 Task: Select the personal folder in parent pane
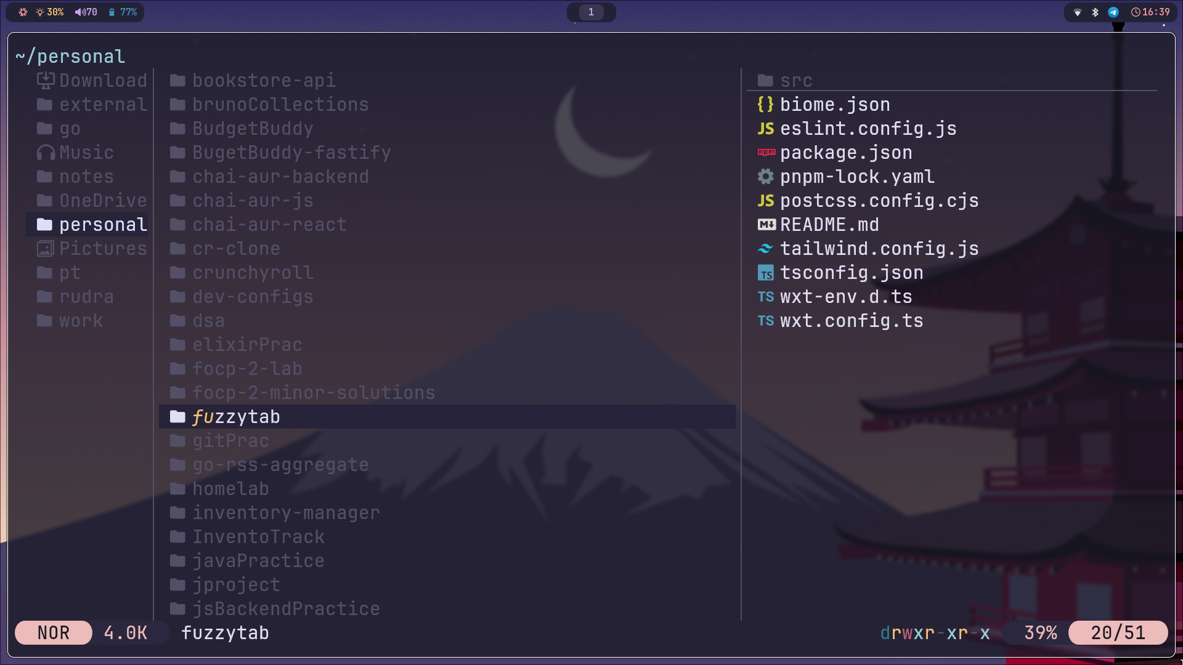pos(102,225)
